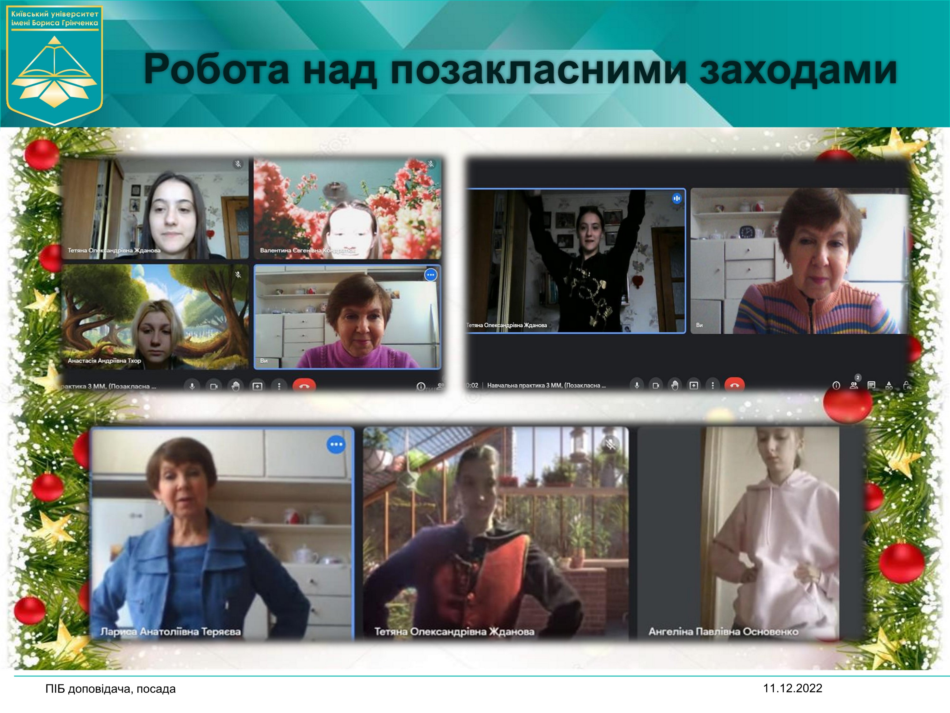Open more options in right meeting toolbar
Screen dimensions: 950x713
pyautogui.click(x=712, y=385)
